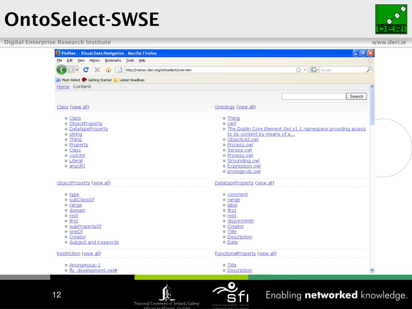Screen dimensions: 412x309
Task: Open the FunctionalProperty heading link
Action: [235, 253]
